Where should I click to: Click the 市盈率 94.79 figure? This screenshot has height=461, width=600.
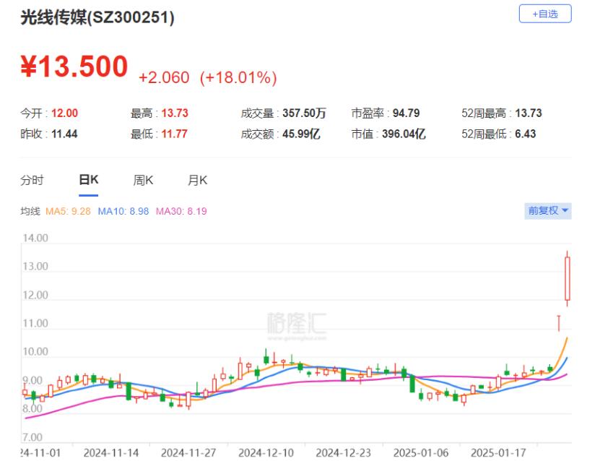[405, 113]
